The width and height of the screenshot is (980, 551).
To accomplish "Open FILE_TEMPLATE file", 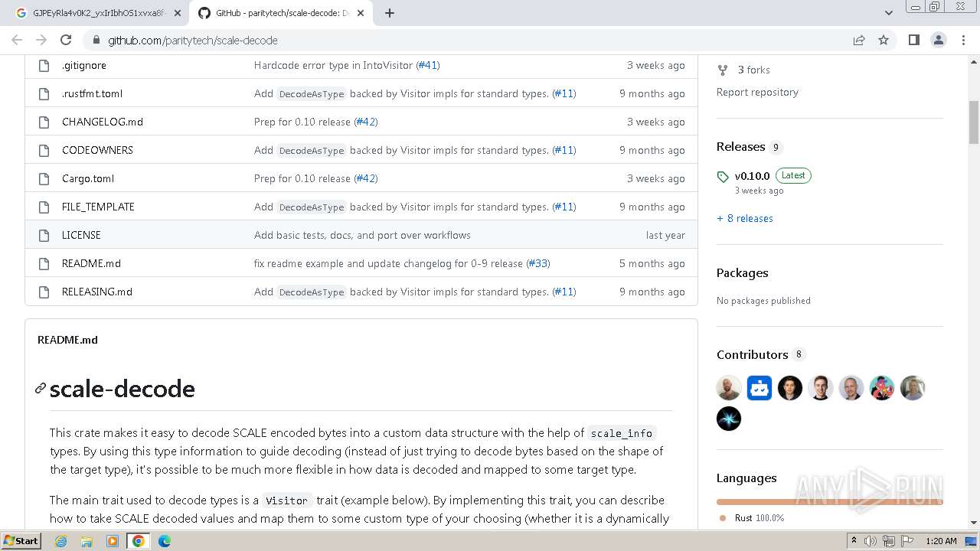I will pos(98,207).
